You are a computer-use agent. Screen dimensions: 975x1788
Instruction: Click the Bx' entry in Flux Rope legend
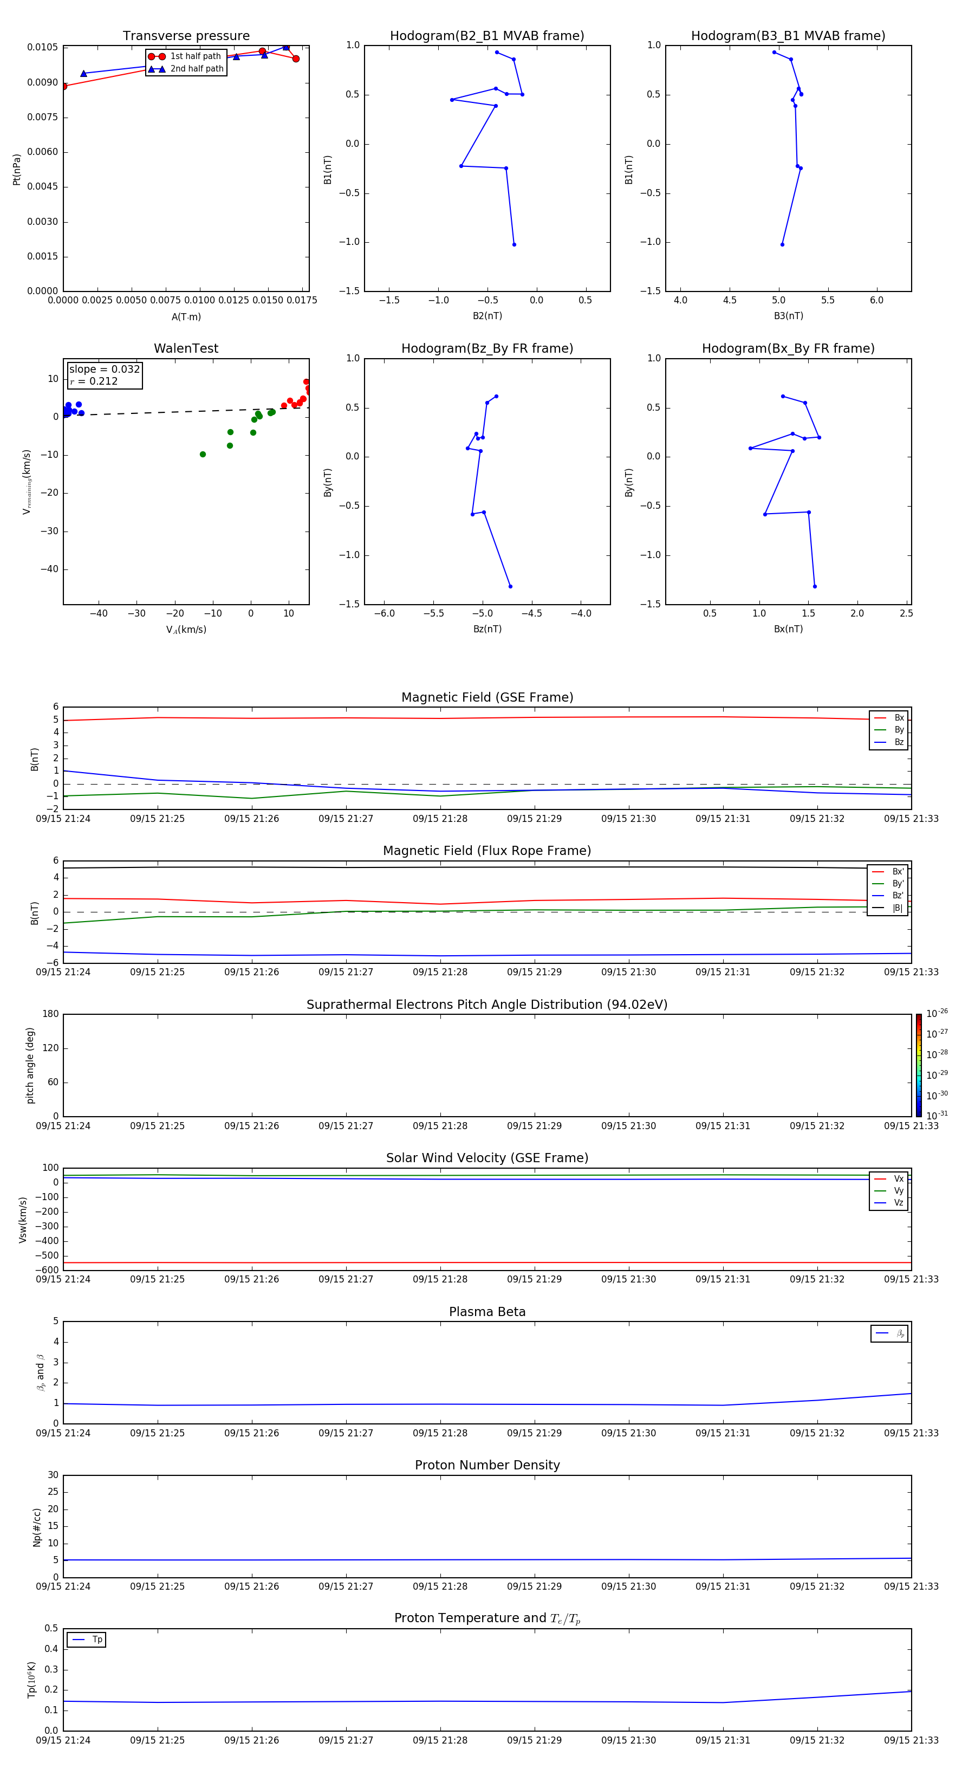coord(888,872)
